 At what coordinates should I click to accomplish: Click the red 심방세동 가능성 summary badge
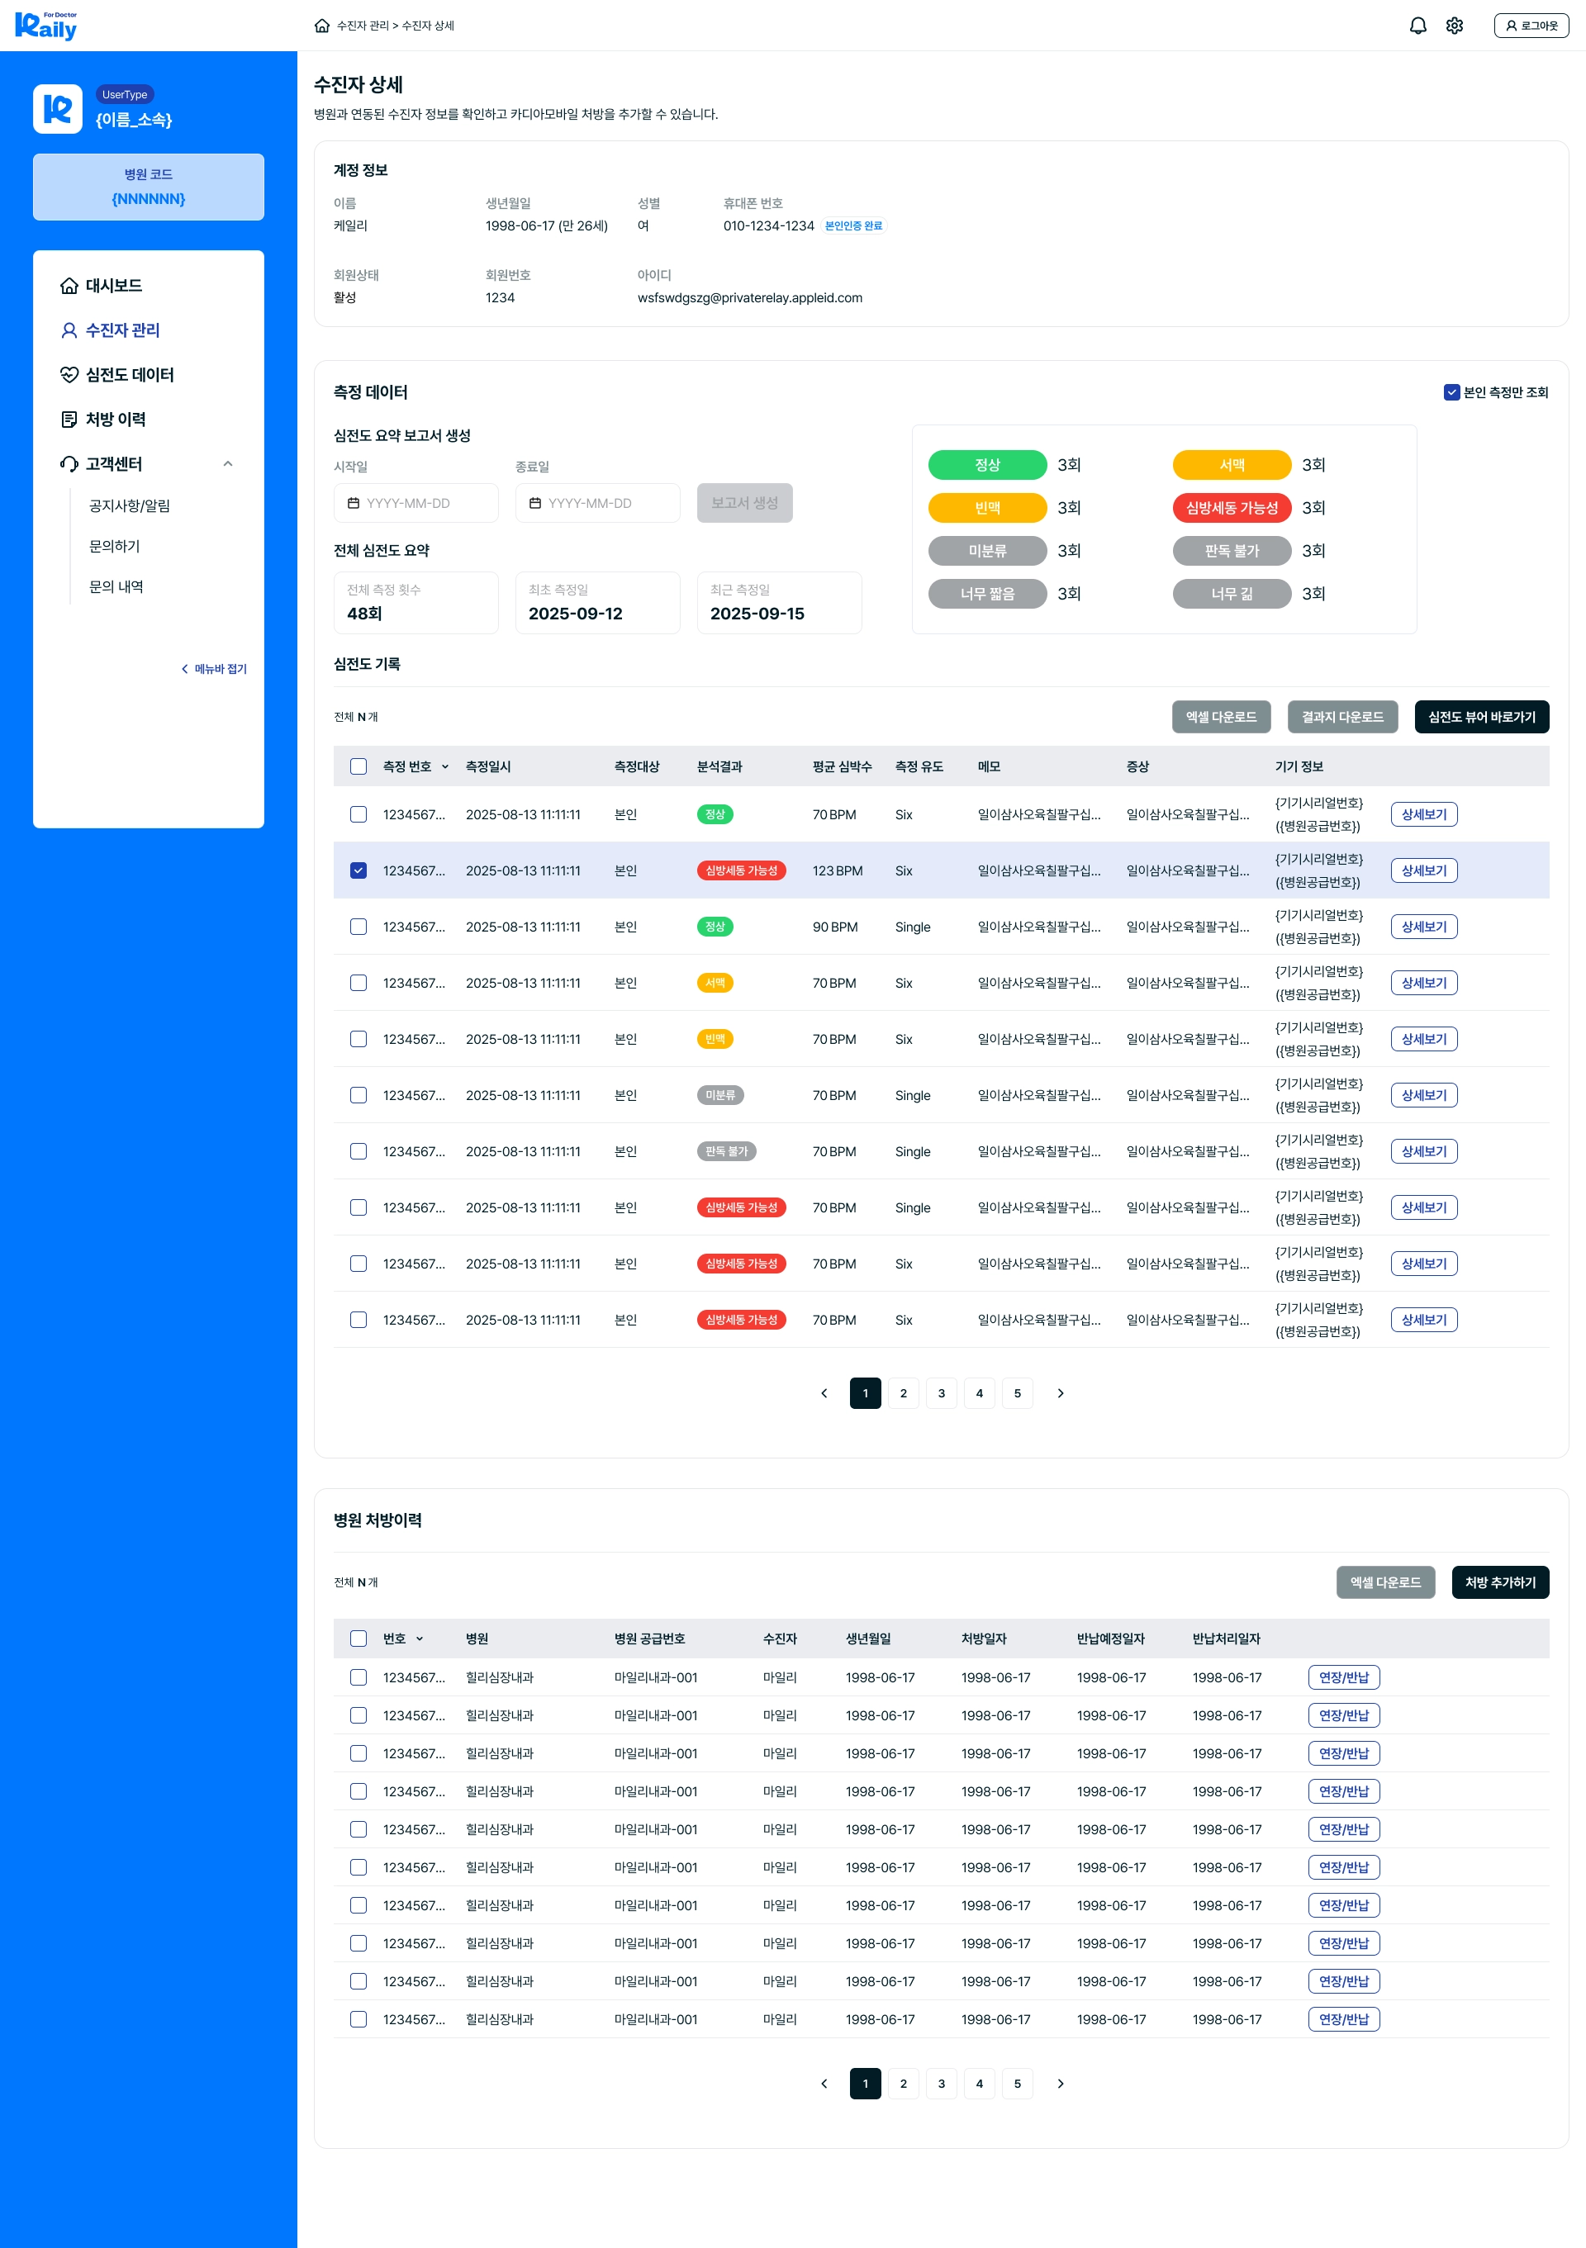(1231, 507)
